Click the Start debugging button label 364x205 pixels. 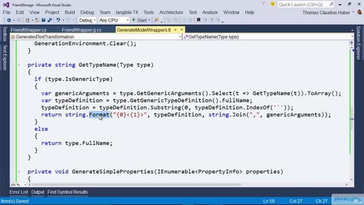[142, 20]
